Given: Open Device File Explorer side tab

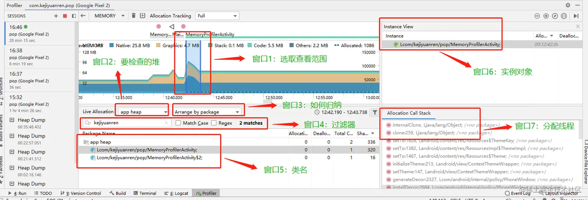Looking at the screenshot, I should click(x=585, y=163).
